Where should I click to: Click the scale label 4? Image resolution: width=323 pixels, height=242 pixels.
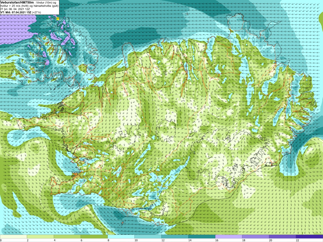pyautogui.click(x=55, y=240)
